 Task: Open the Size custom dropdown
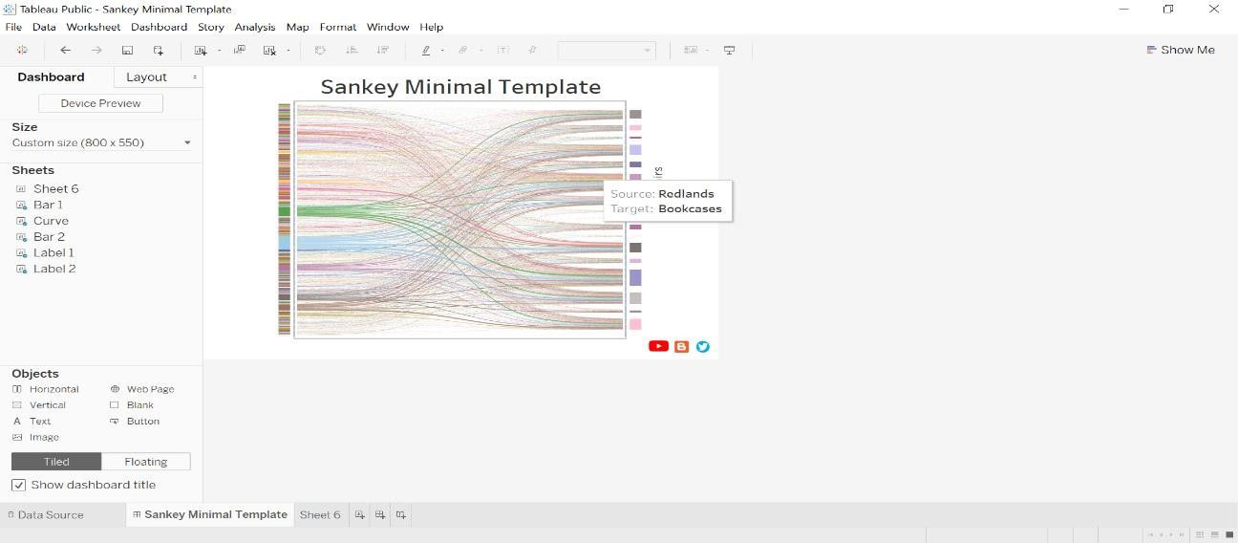101,142
